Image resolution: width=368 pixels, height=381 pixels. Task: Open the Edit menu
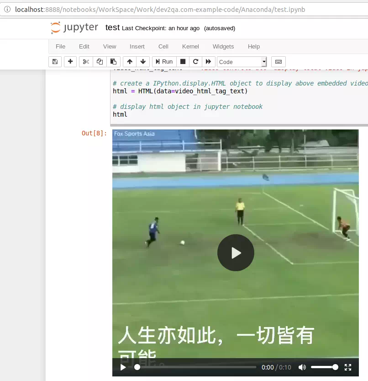point(84,46)
